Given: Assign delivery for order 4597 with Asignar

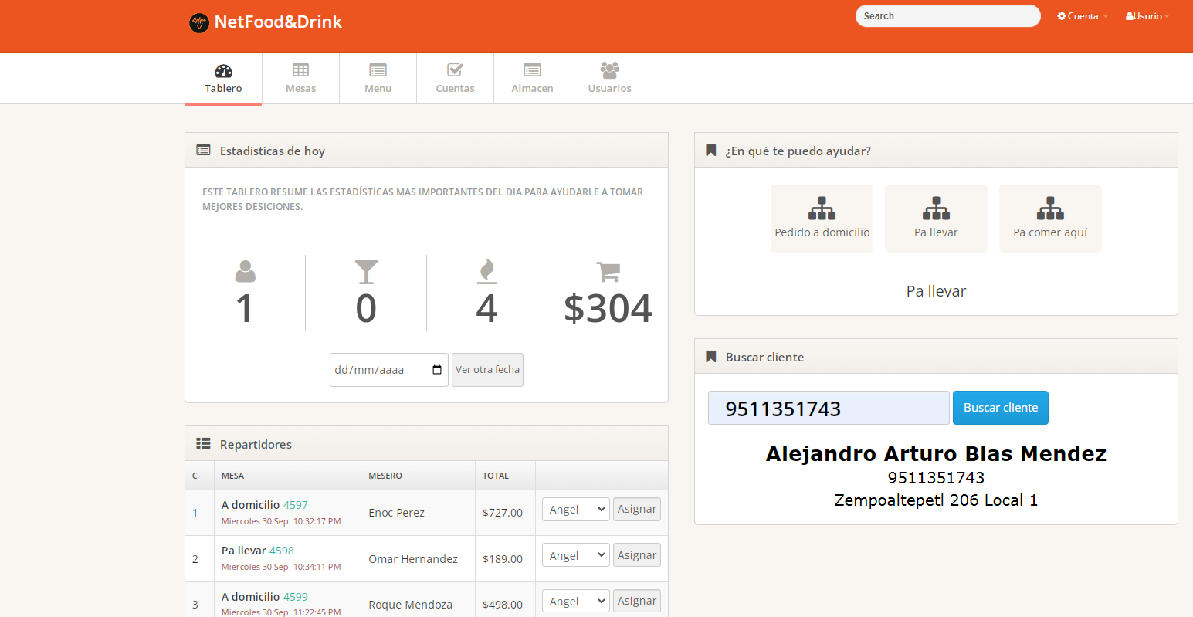Looking at the screenshot, I should pyautogui.click(x=637, y=510).
